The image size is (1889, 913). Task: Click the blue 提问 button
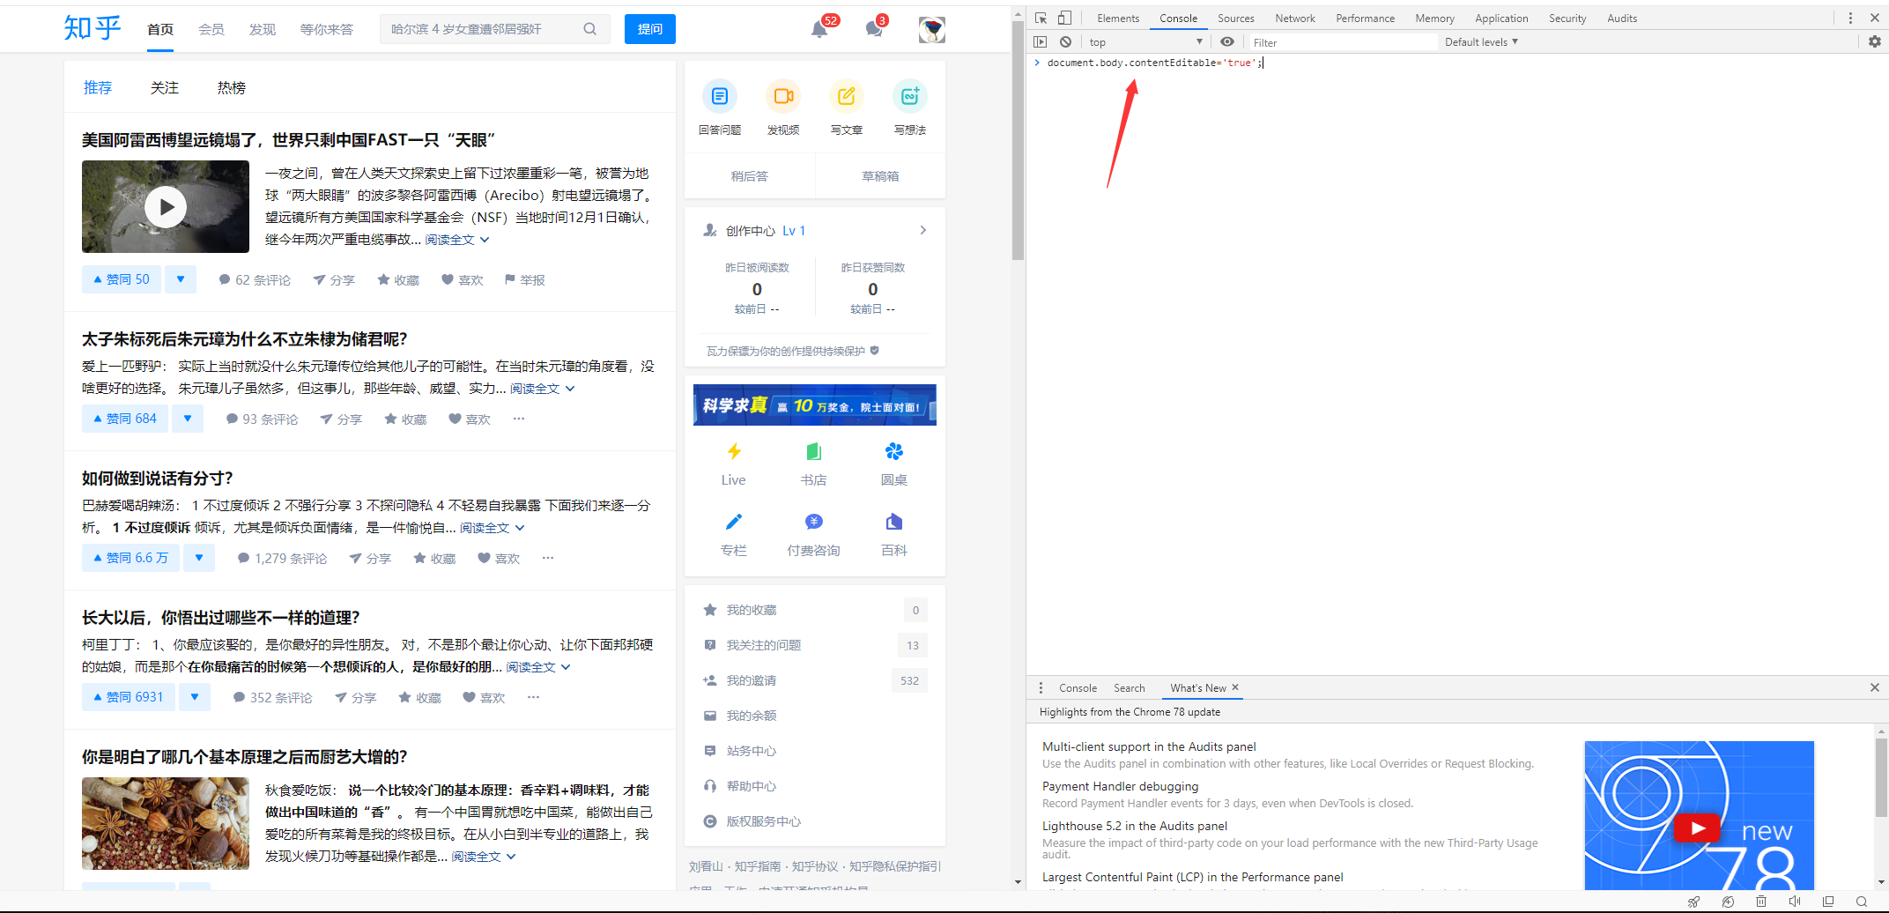pos(649,28)
